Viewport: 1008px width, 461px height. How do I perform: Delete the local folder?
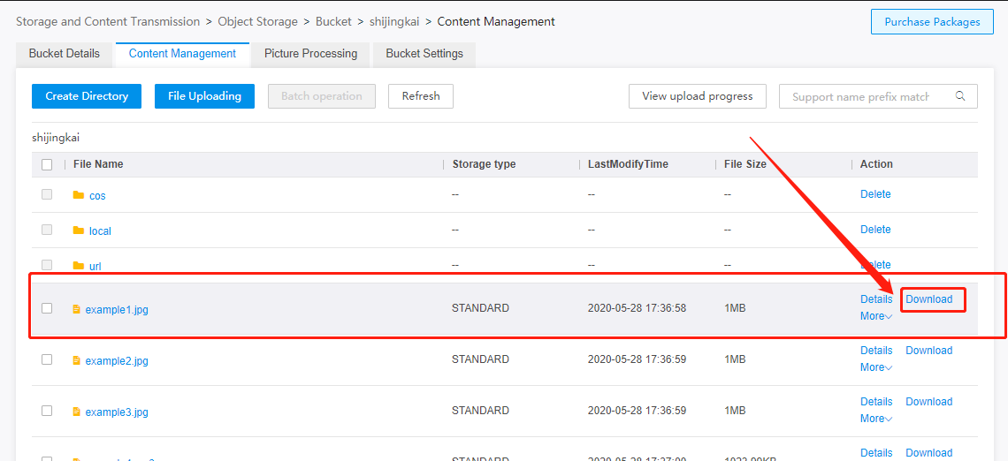click(875, 230)
